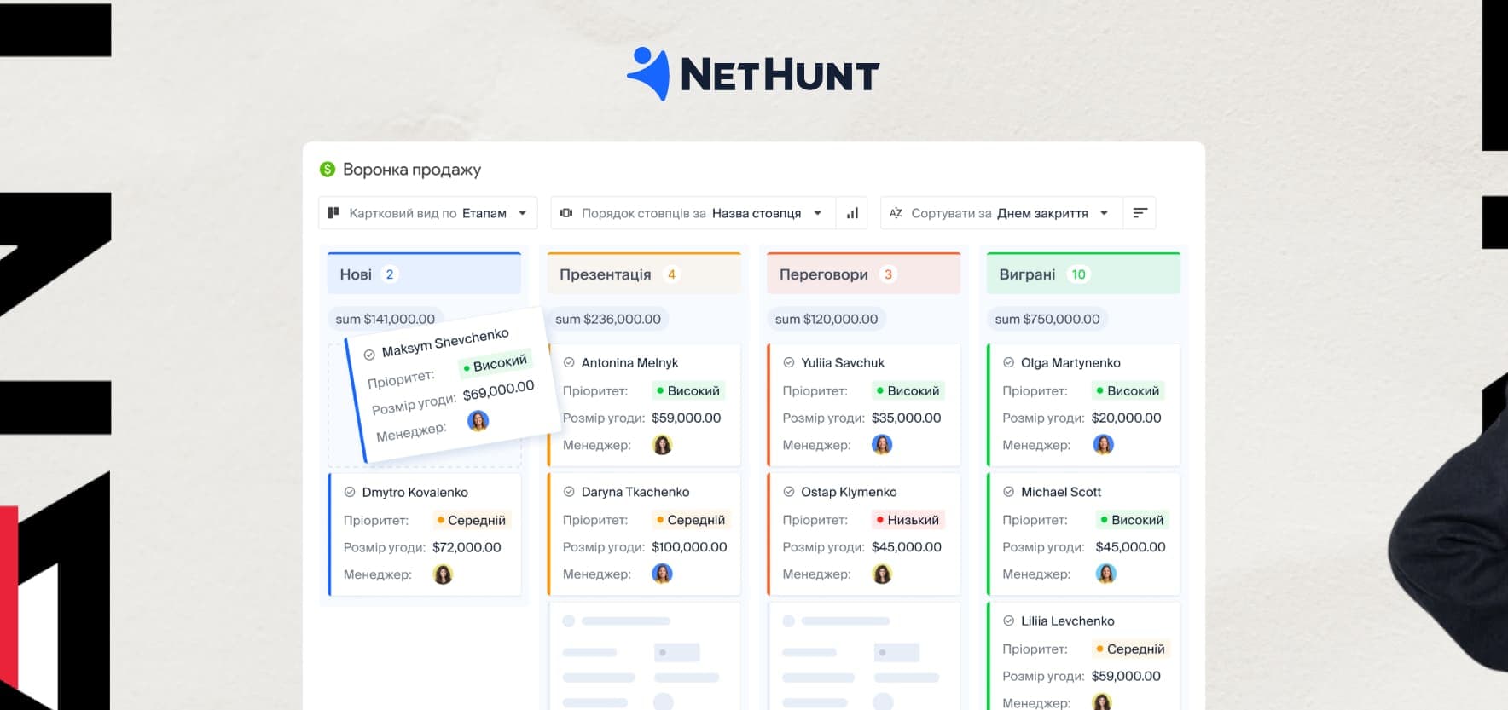The width and height of the screenshot is (1508, 710).
Task: Toggle the check circle on Ostap Klymenko card
Action: [789, 492]
